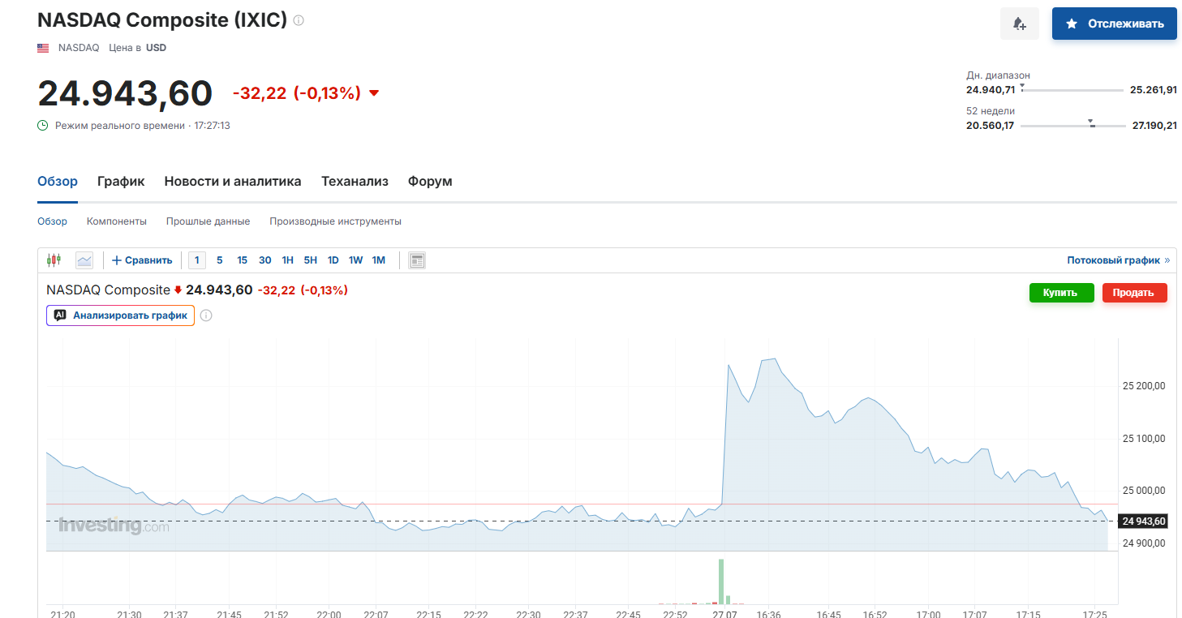This screenshot has height=618, width=1182.
Task: Toggle news display icon in chart toolbar
Action: tap(417, 260)
